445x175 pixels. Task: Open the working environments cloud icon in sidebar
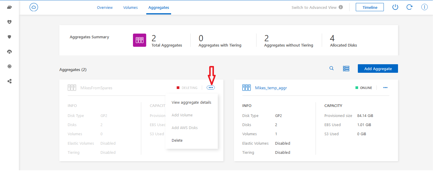tap(9, 7)
